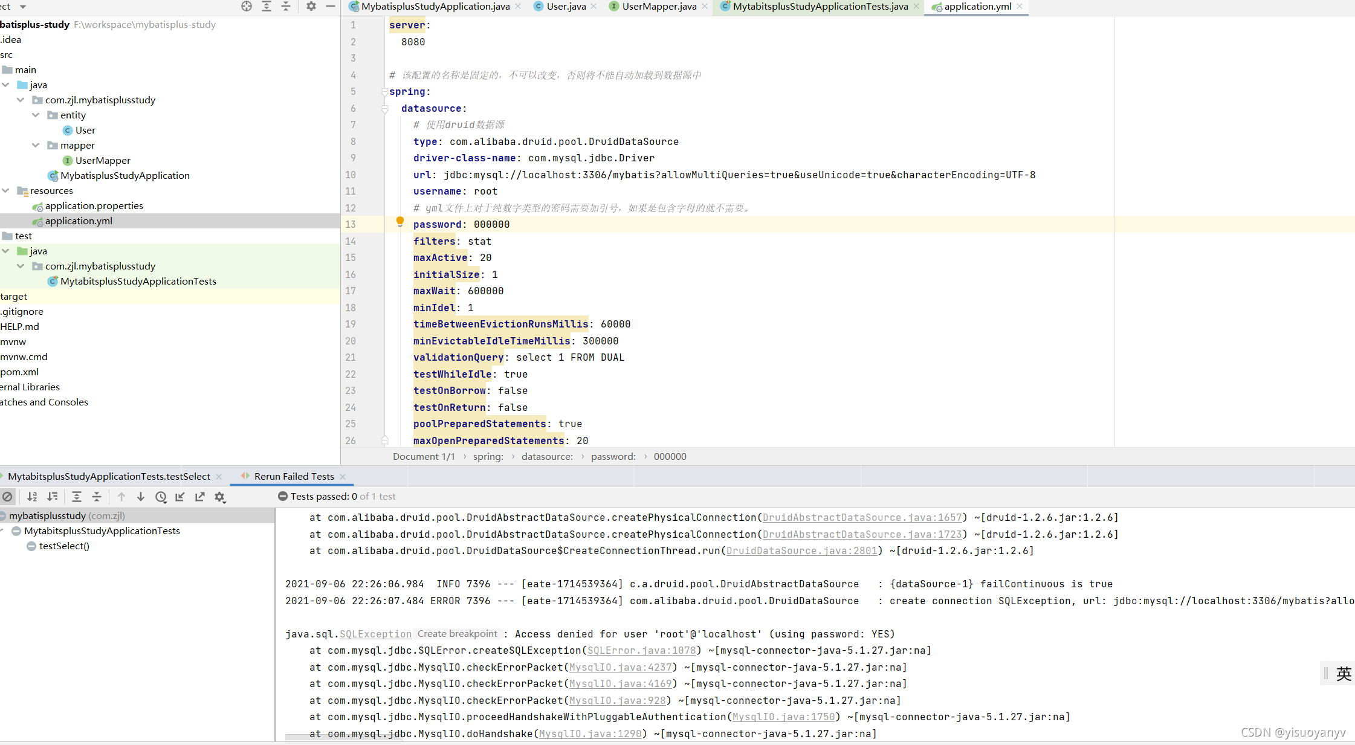Image resolution: width=1355 pixels, height=745 pixels.
Task: Select HELP.md file in project tree
Action: [19, 326]
